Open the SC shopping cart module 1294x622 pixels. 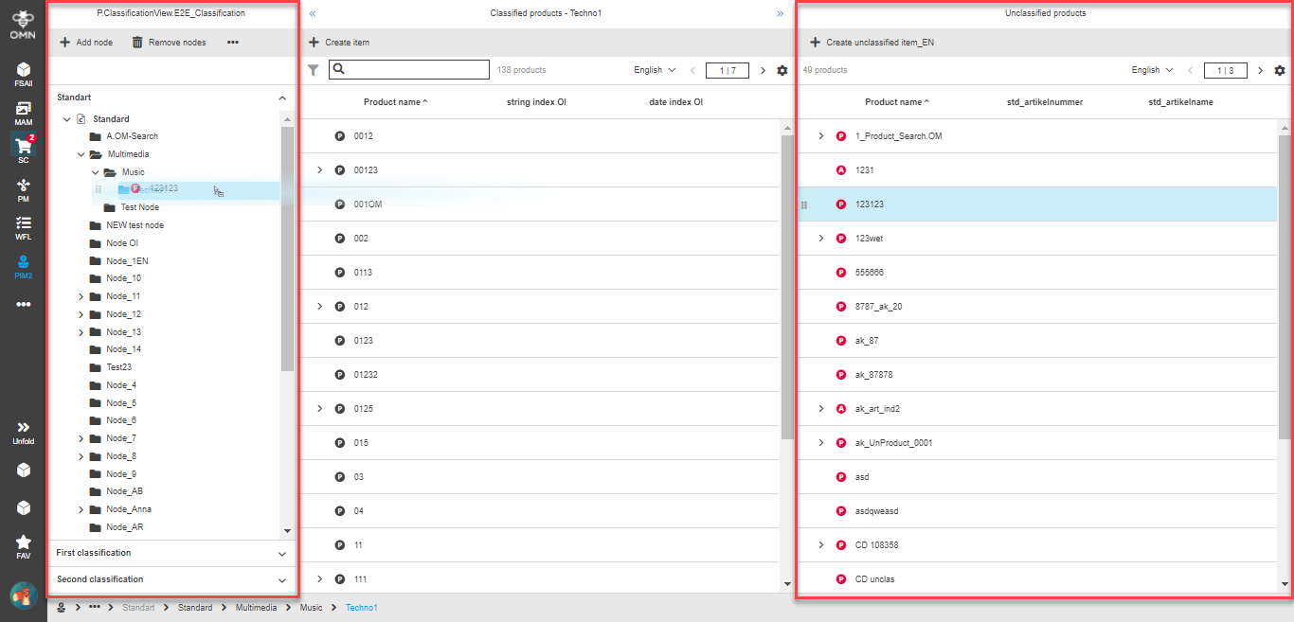click(x=23, y=149)
